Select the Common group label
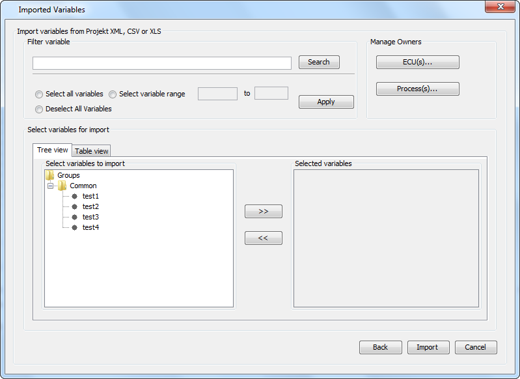 pos(83,186)
